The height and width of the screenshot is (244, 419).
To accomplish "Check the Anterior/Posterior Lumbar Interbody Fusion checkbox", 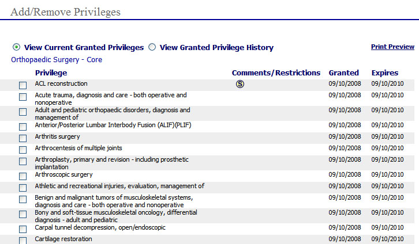I will (23, 127).
